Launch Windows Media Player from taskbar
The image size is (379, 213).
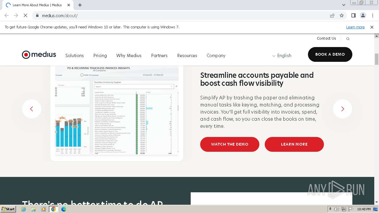tap(44, 209)
